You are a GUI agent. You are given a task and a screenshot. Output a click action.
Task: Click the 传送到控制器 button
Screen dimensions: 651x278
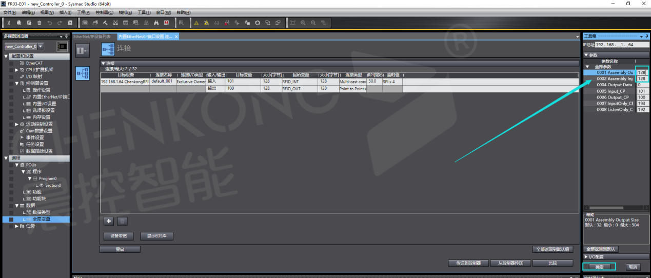coord(465,263)
